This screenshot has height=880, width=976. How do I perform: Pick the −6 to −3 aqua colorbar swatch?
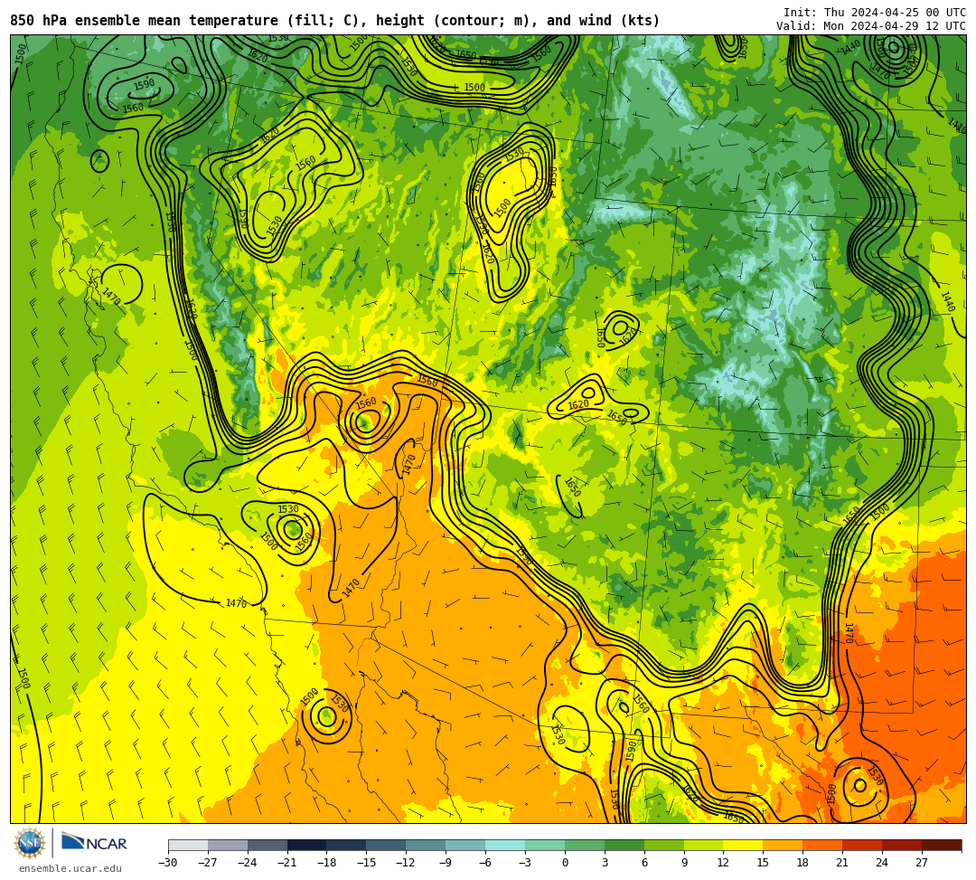tap(505, 846)
